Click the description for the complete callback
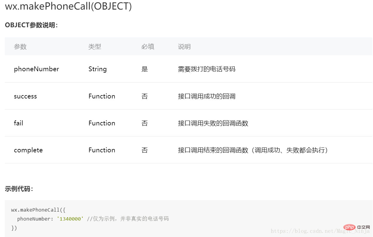This screenshot has width=373, height=237. [x=253, y=150]
